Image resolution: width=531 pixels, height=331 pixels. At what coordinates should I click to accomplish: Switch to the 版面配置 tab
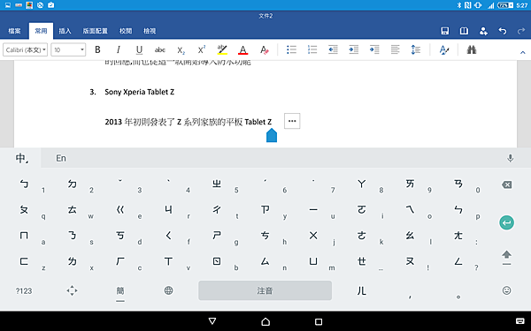click(96, 31)
